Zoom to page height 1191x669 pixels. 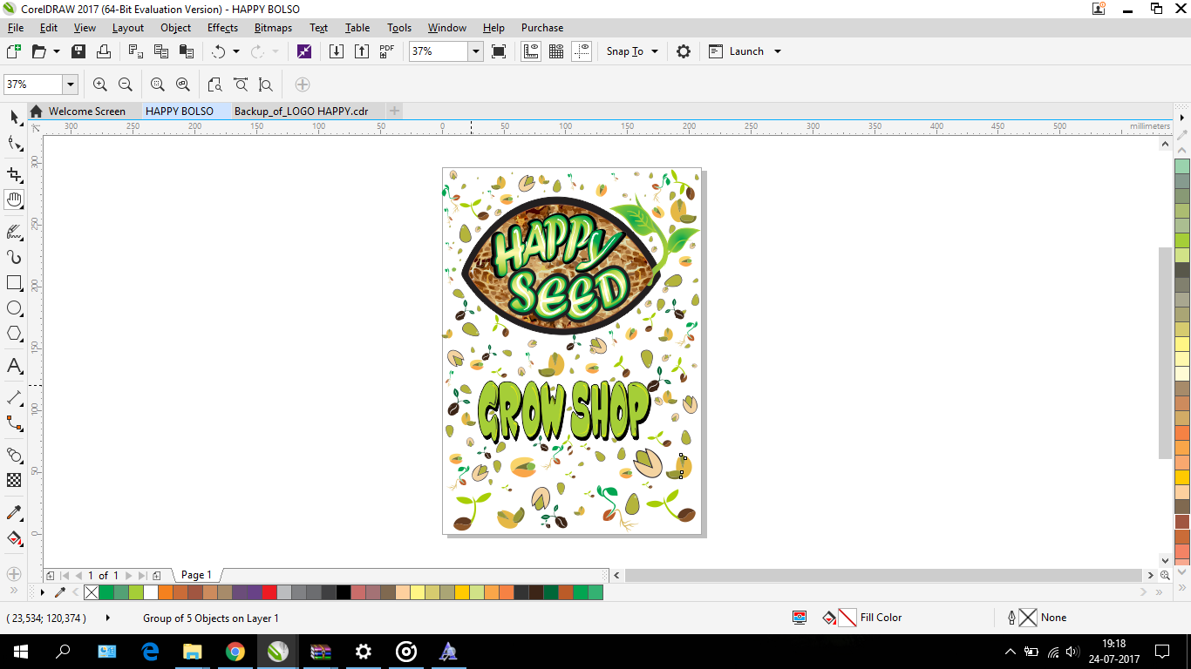pyautogui.click(x=266, y=84)
